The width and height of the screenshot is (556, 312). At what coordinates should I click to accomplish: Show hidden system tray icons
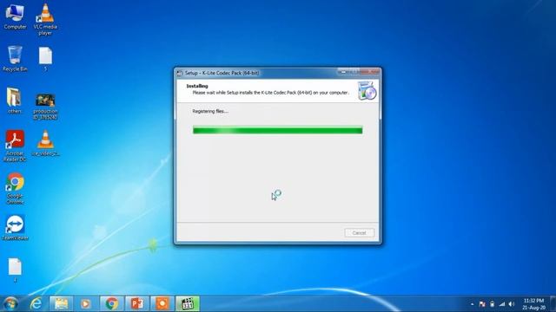472,304
